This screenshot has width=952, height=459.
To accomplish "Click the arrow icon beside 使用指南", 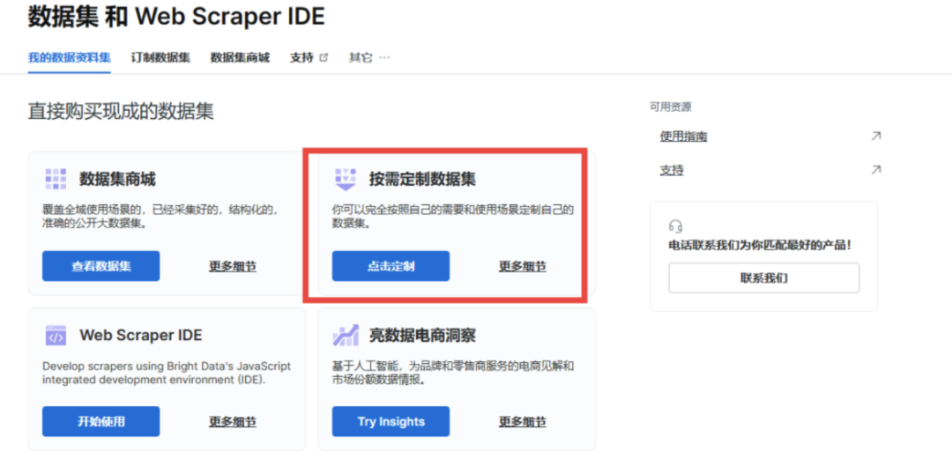I will click(x=875, y=136).
